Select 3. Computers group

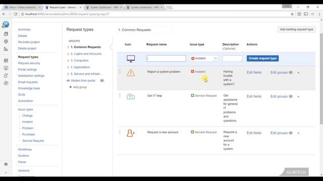pos(80,60)
